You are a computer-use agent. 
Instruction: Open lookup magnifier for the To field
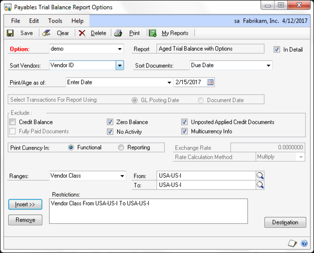point(260,185)
